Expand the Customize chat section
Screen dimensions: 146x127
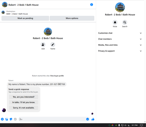120,33
